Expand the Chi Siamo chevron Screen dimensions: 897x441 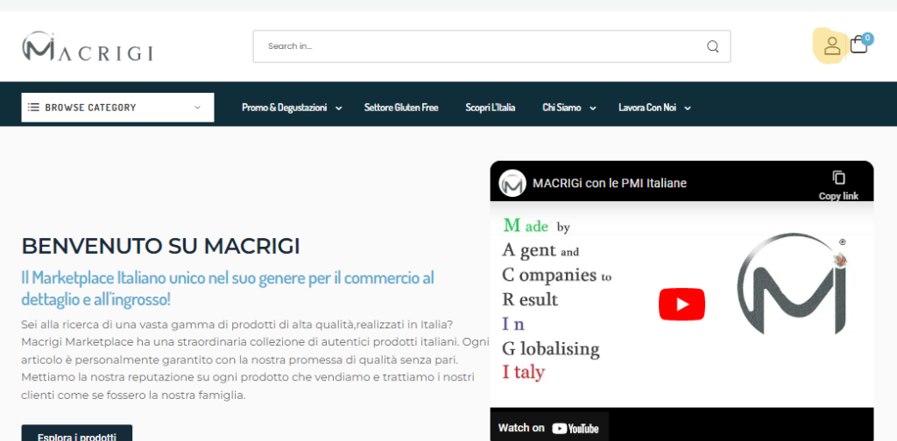click(593, 108)
